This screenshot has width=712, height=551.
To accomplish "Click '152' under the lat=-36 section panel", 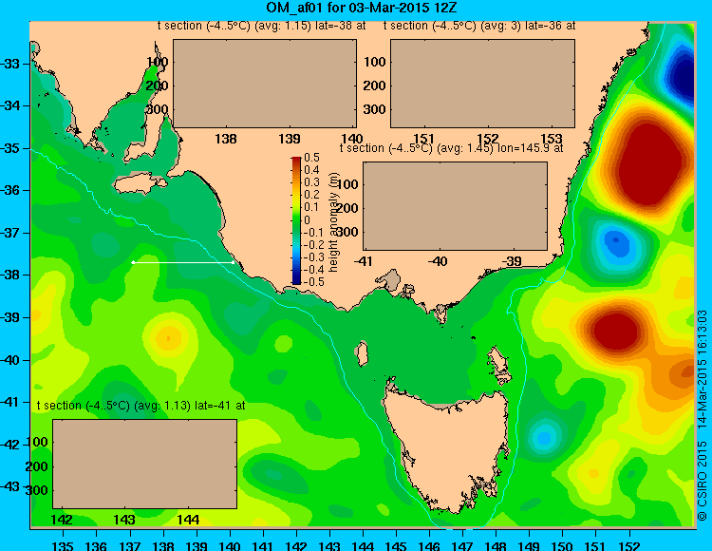I will 488,139.
